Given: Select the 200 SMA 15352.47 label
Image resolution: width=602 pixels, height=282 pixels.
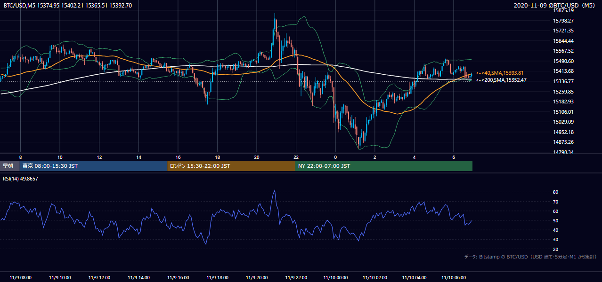Looking at the screenshot, I should pyautogui.click(x=501, y=80).
